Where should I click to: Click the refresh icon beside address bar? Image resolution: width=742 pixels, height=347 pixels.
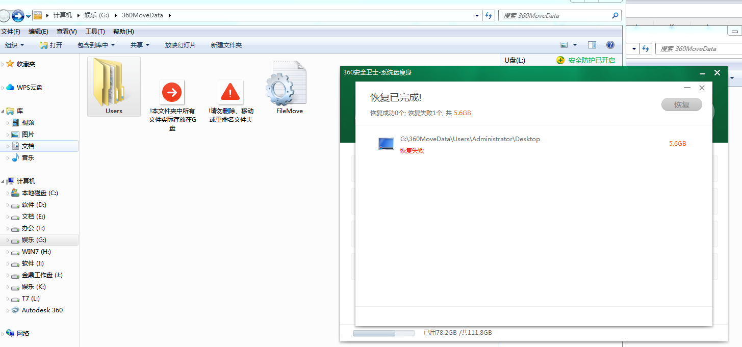pos(489,15)
